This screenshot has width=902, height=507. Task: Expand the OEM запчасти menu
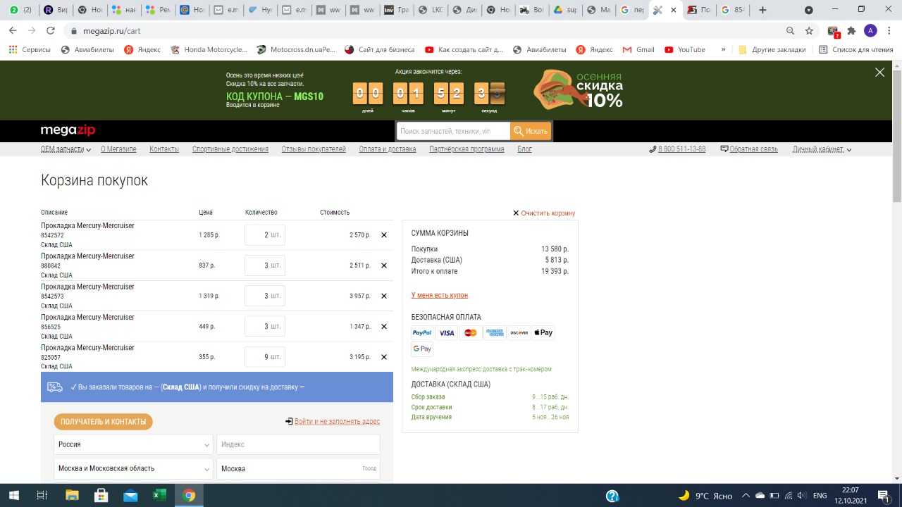(x=66, y=149)
